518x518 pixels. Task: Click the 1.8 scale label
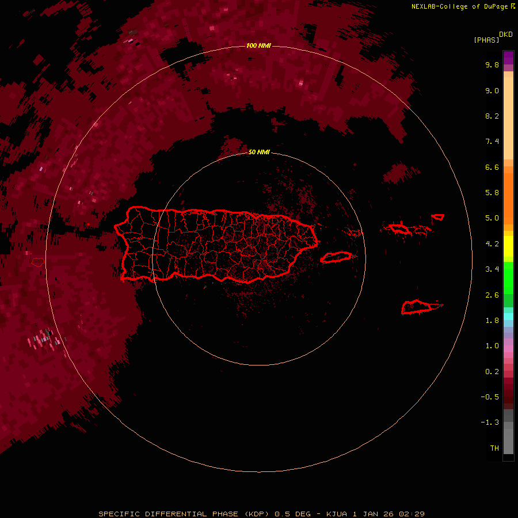pyautogui.click(x=492, y=321)
